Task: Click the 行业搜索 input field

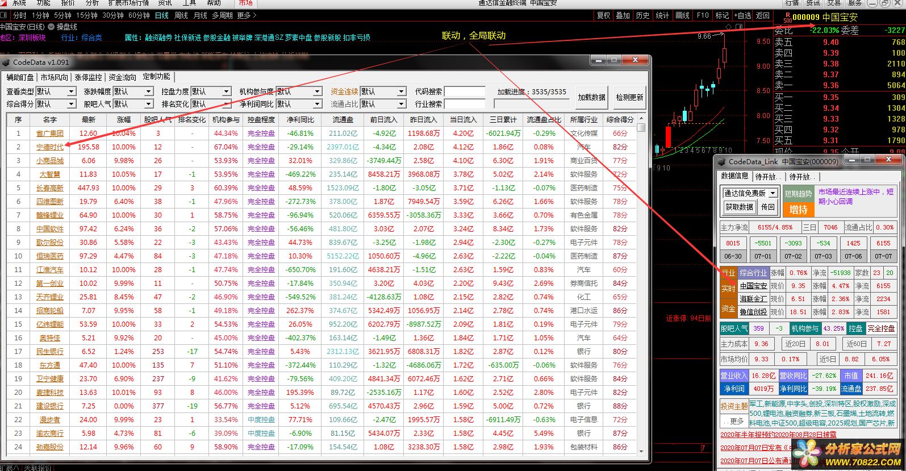Action: [465, 104]
